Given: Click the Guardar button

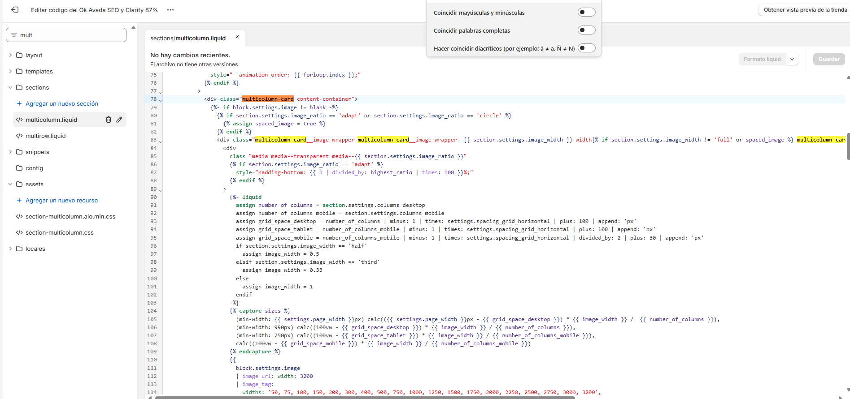Looking at the screenshot, I should (x=828, y=59).
